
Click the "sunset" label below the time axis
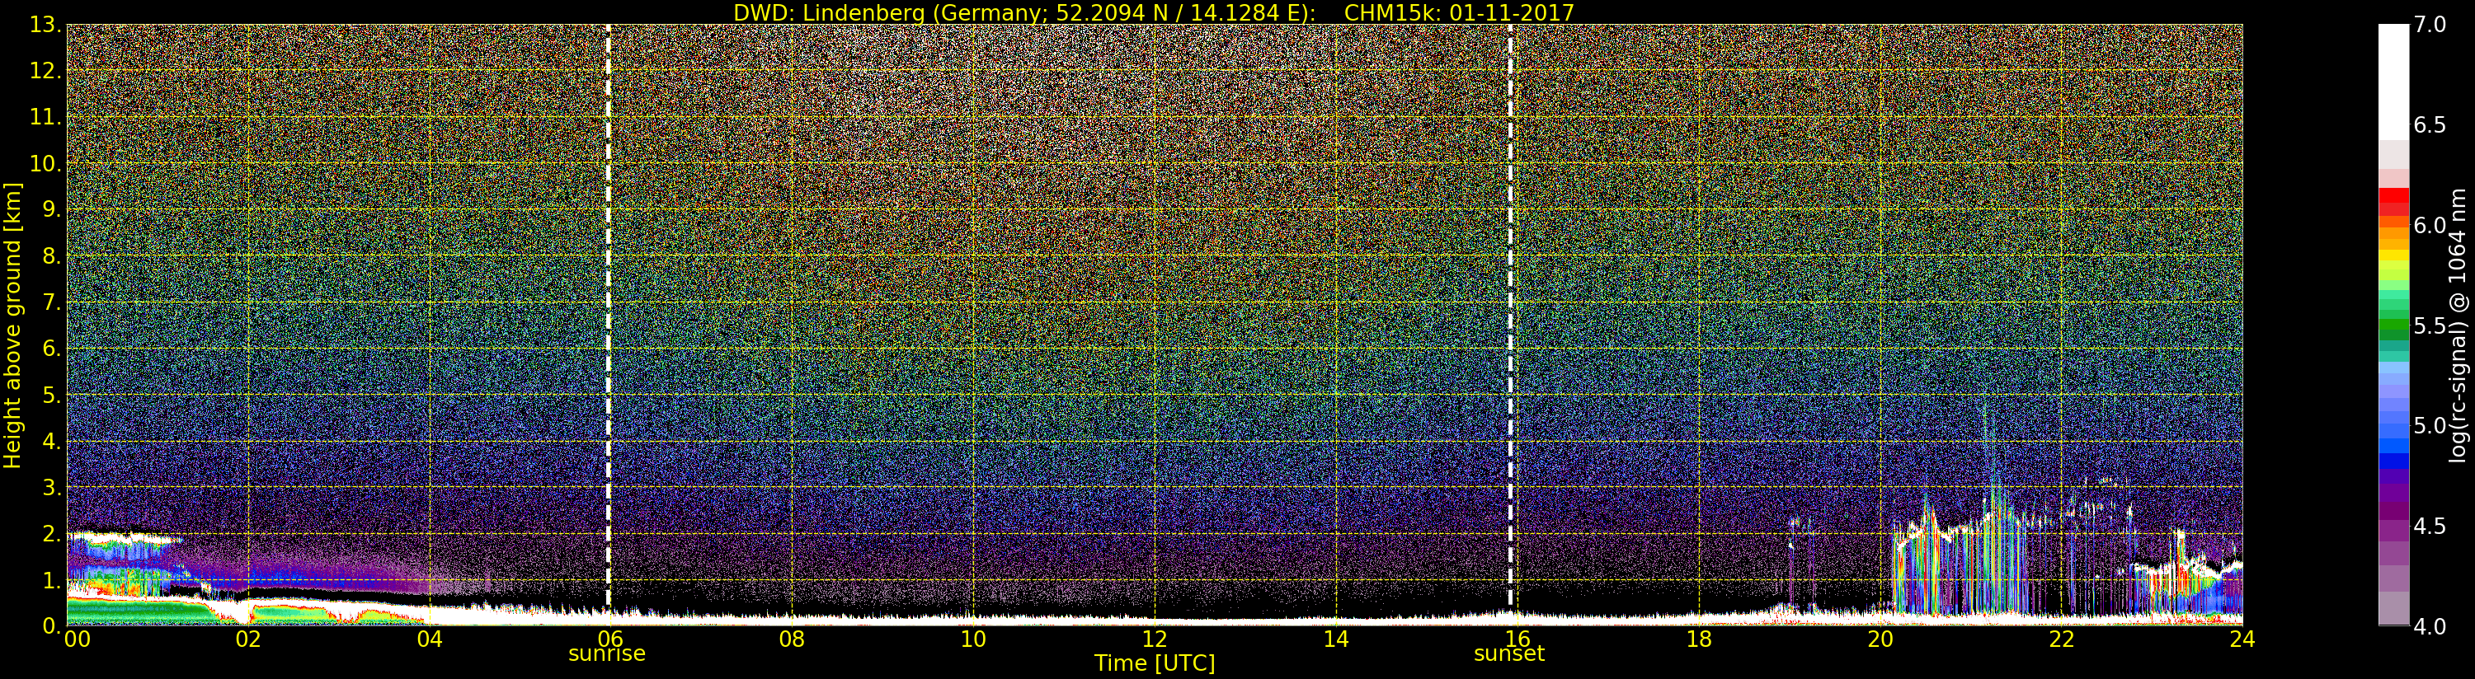pos(1509,654)
